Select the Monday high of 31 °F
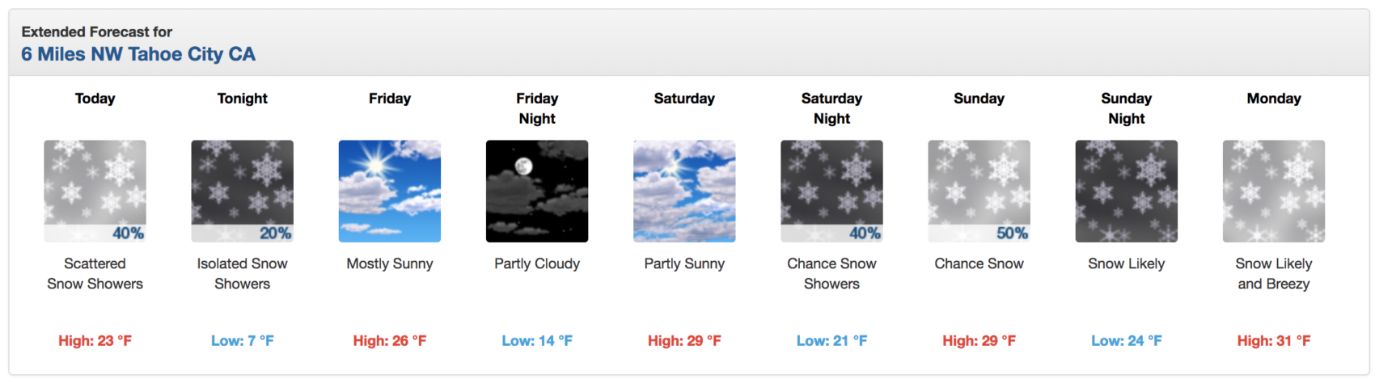 click(x=1274, y=341)
